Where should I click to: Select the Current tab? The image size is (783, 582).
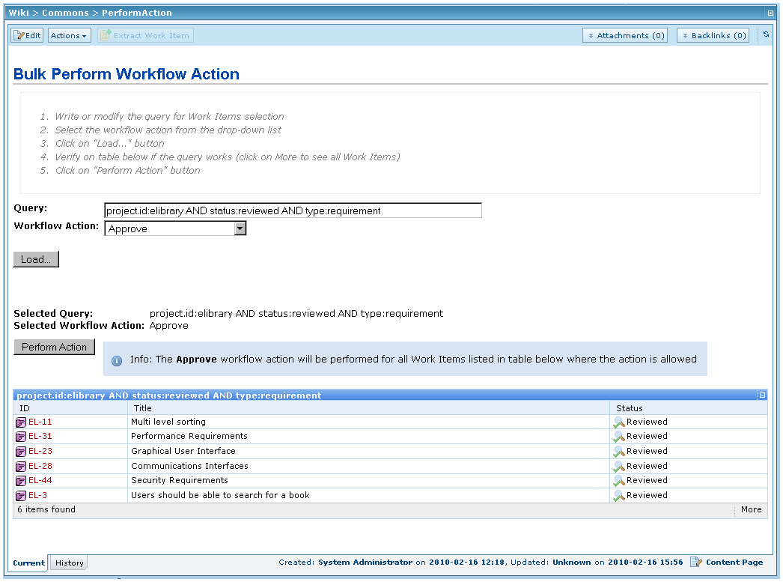coord(28,563)
